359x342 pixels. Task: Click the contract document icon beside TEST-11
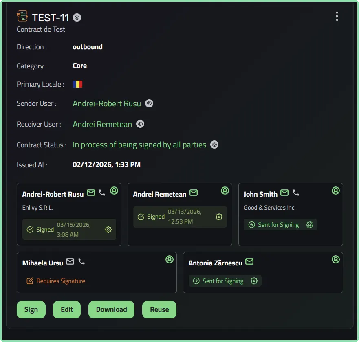[x=22, y=16]
